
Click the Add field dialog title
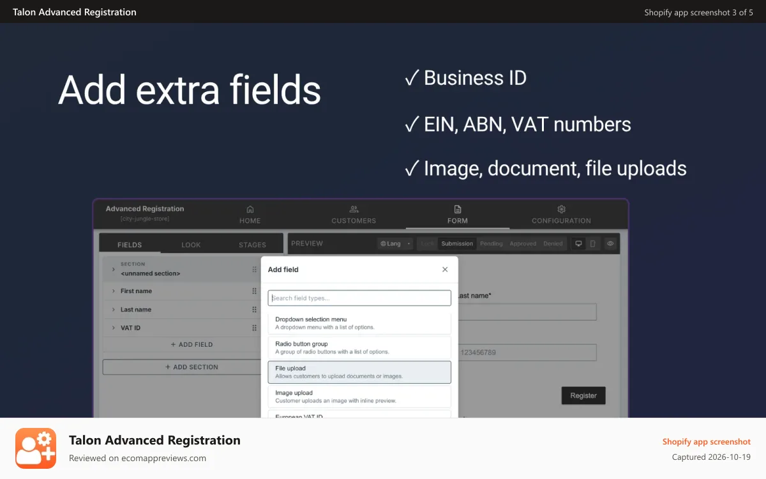[283, 270]
